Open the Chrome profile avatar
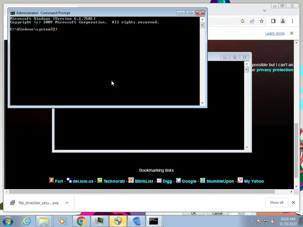This screenshot has width=303, height=227. 283,21
